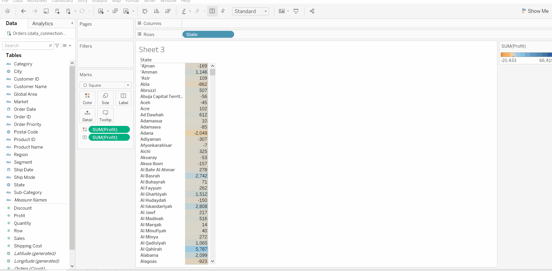Toggle the fix axes pin icon
552x271 pixels.
(223, 11)
